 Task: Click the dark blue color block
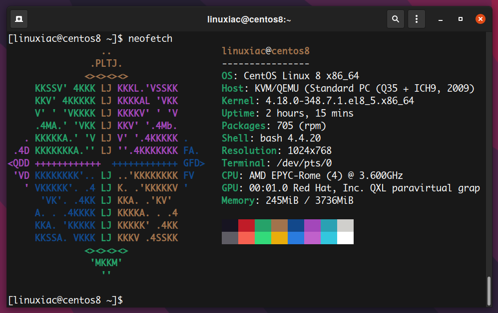296,226
